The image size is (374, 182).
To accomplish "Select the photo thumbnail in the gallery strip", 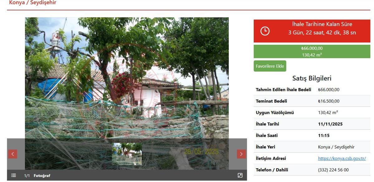I will tap(127, 154).
